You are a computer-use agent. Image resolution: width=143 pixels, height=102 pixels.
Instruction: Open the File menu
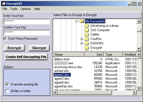[5, 9]
